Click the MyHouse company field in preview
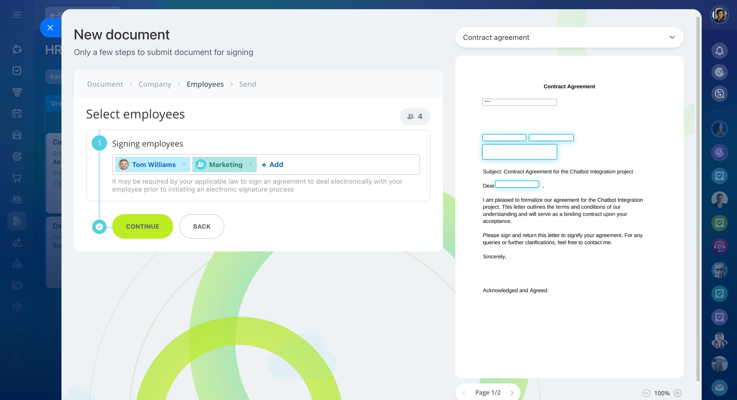 [x=519, y=102]
